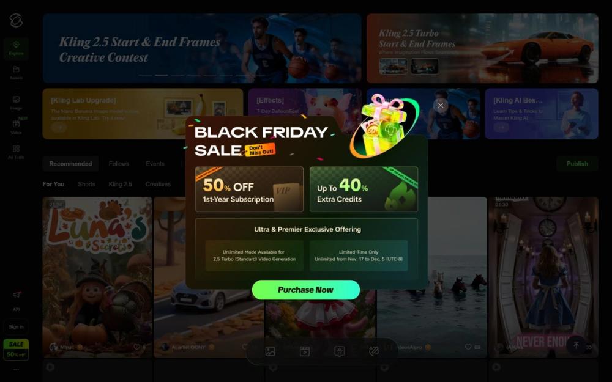
Task: Click the Publish button
Action: pyautogui.click(x=577, y=164)
